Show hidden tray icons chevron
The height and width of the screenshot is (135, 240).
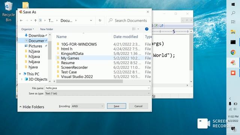(x=230, y=98)
